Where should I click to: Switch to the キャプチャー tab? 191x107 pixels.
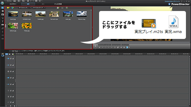point(13,4)
